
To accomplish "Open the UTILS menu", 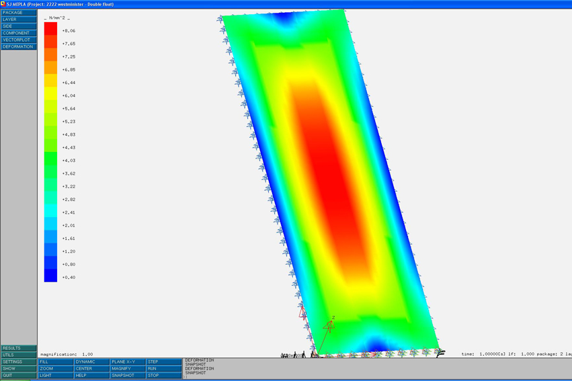I will pos(19,355).
